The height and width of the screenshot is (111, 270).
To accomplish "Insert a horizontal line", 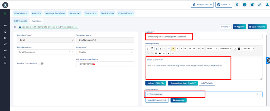I will 164,53.
